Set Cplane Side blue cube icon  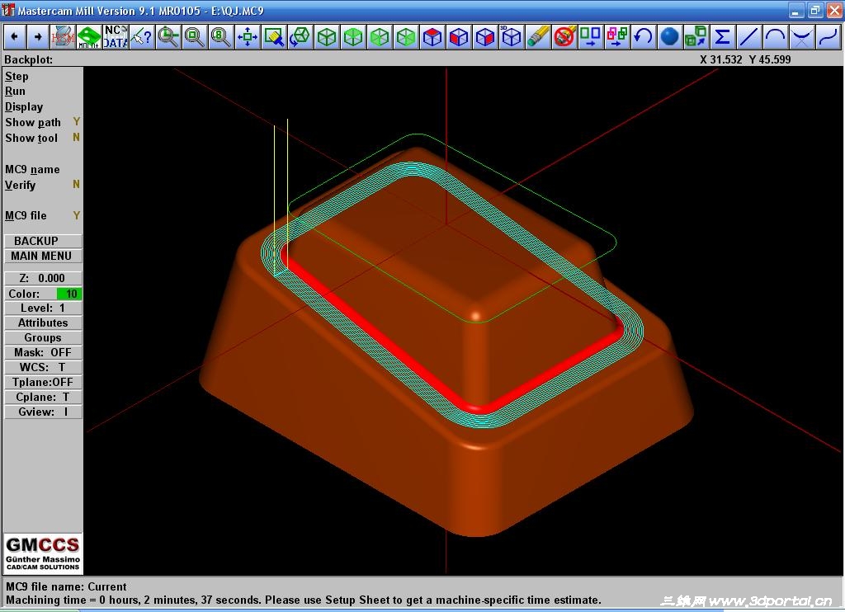coord(485,36)
